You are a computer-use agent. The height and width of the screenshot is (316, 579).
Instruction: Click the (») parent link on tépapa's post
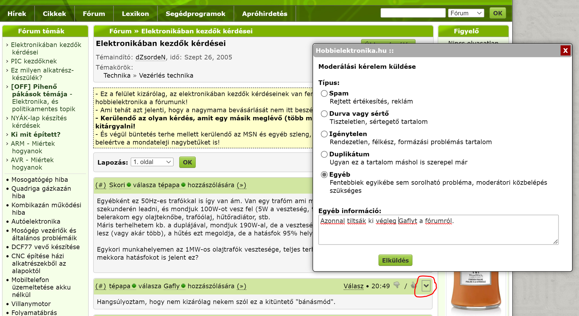pos(242,286)
